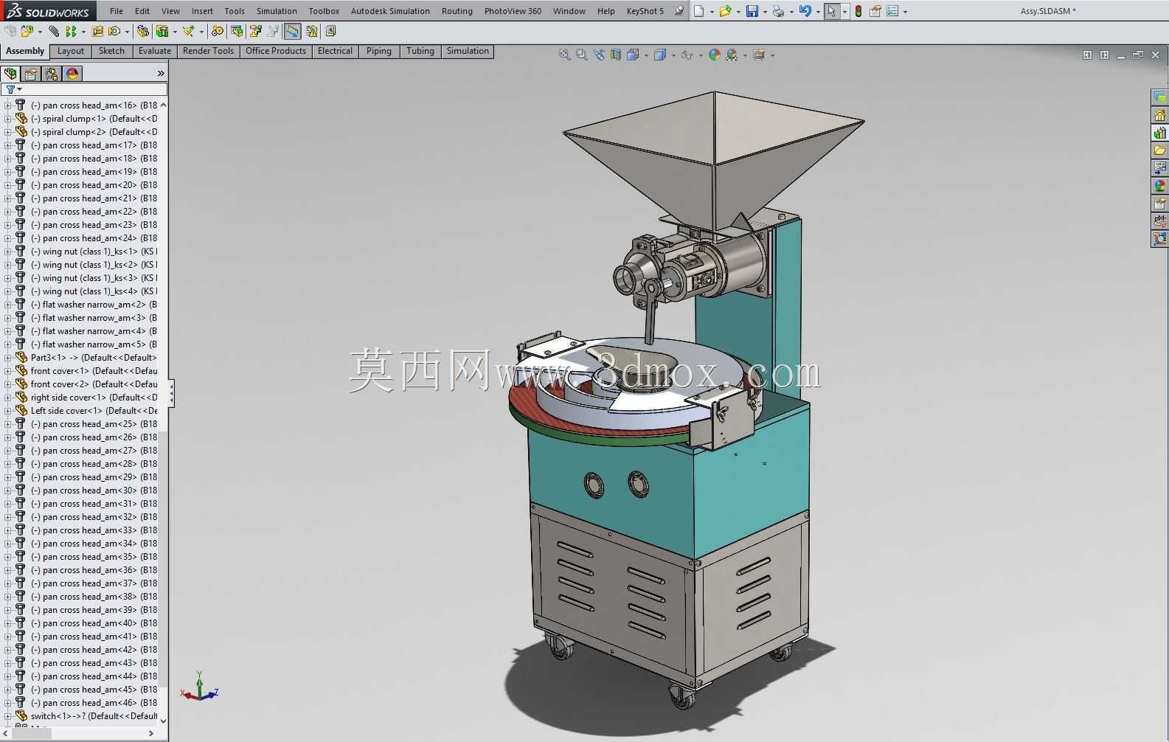Switch to the Office Products tab

point(276,51)
